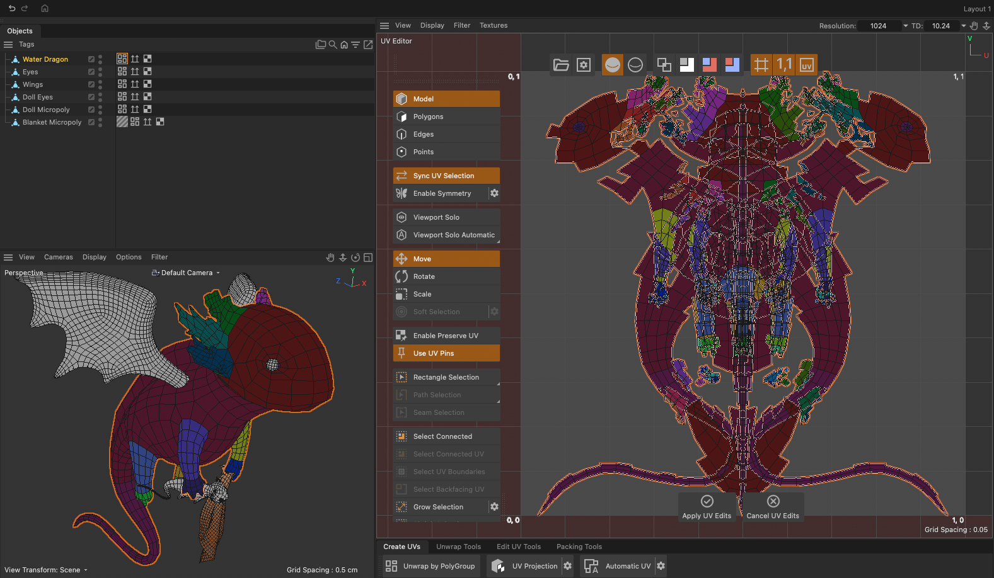This screenshot has width=994, height=578.
Task: Click the overlapping squares icon above UV canvas
Action: point(664,65)
